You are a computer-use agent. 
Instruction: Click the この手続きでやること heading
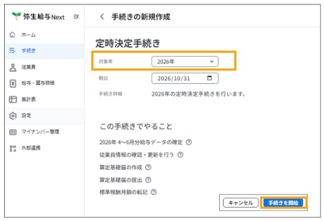pyautogui.click(x=136, y=126)
